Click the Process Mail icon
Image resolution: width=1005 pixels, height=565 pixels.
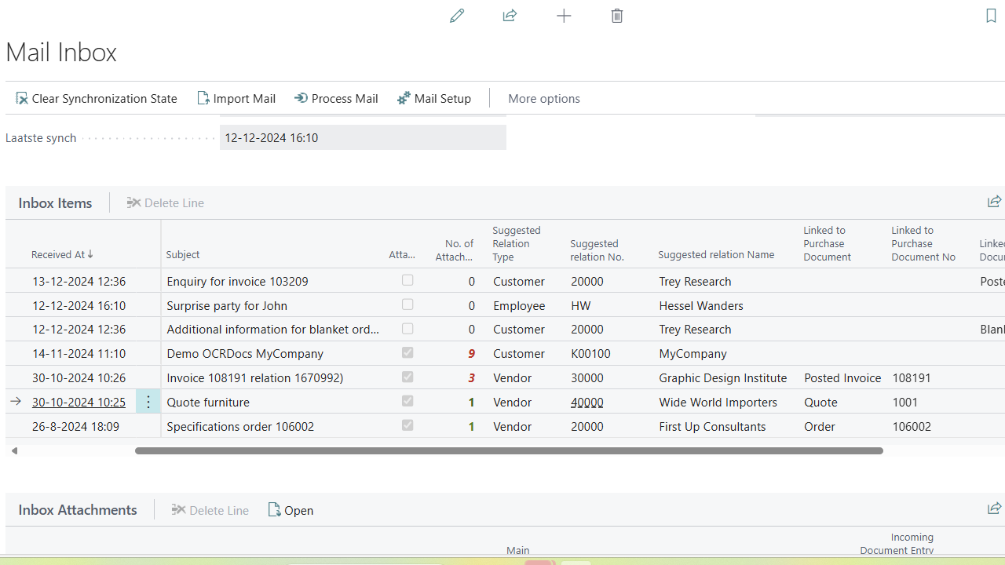(x=301, y=98)
